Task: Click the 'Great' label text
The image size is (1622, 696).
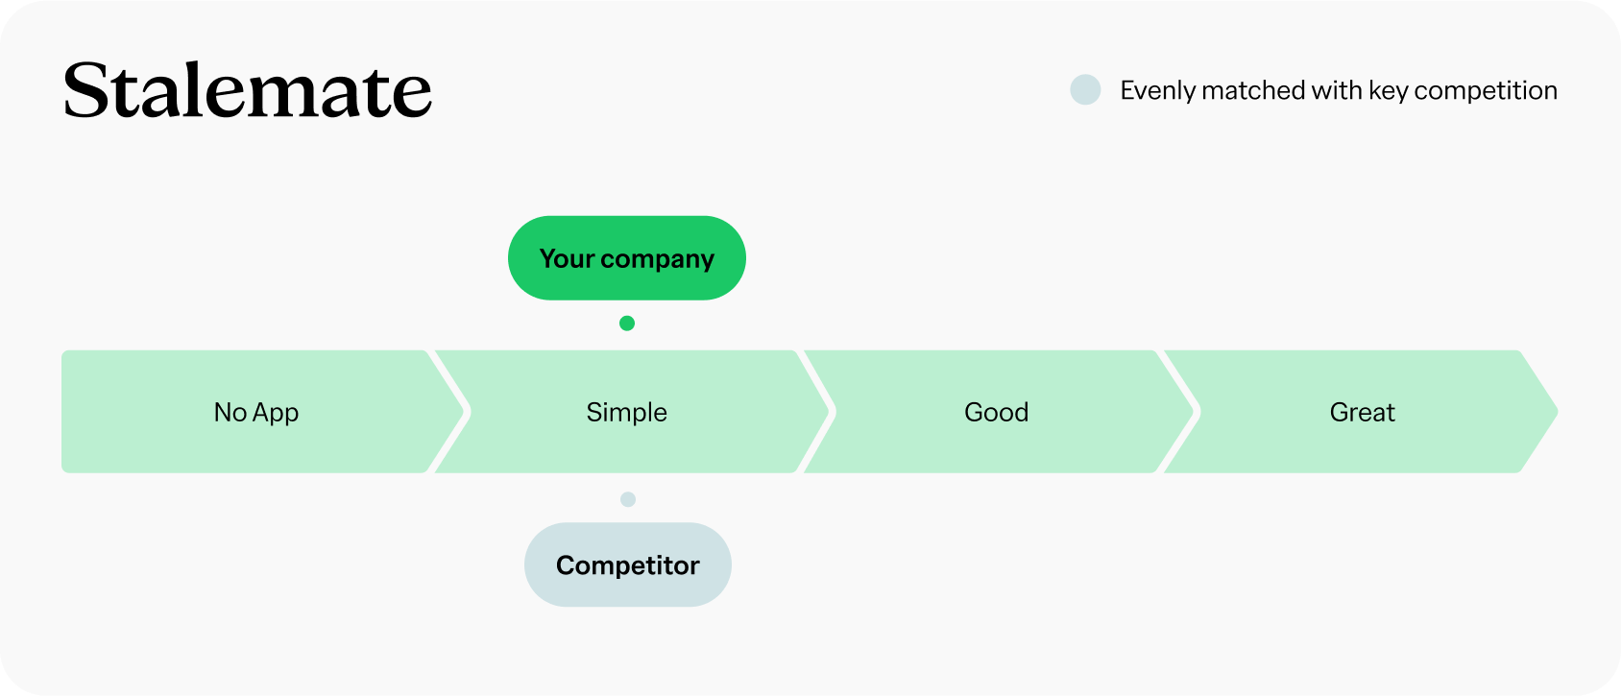Action: pos(1362,412)
